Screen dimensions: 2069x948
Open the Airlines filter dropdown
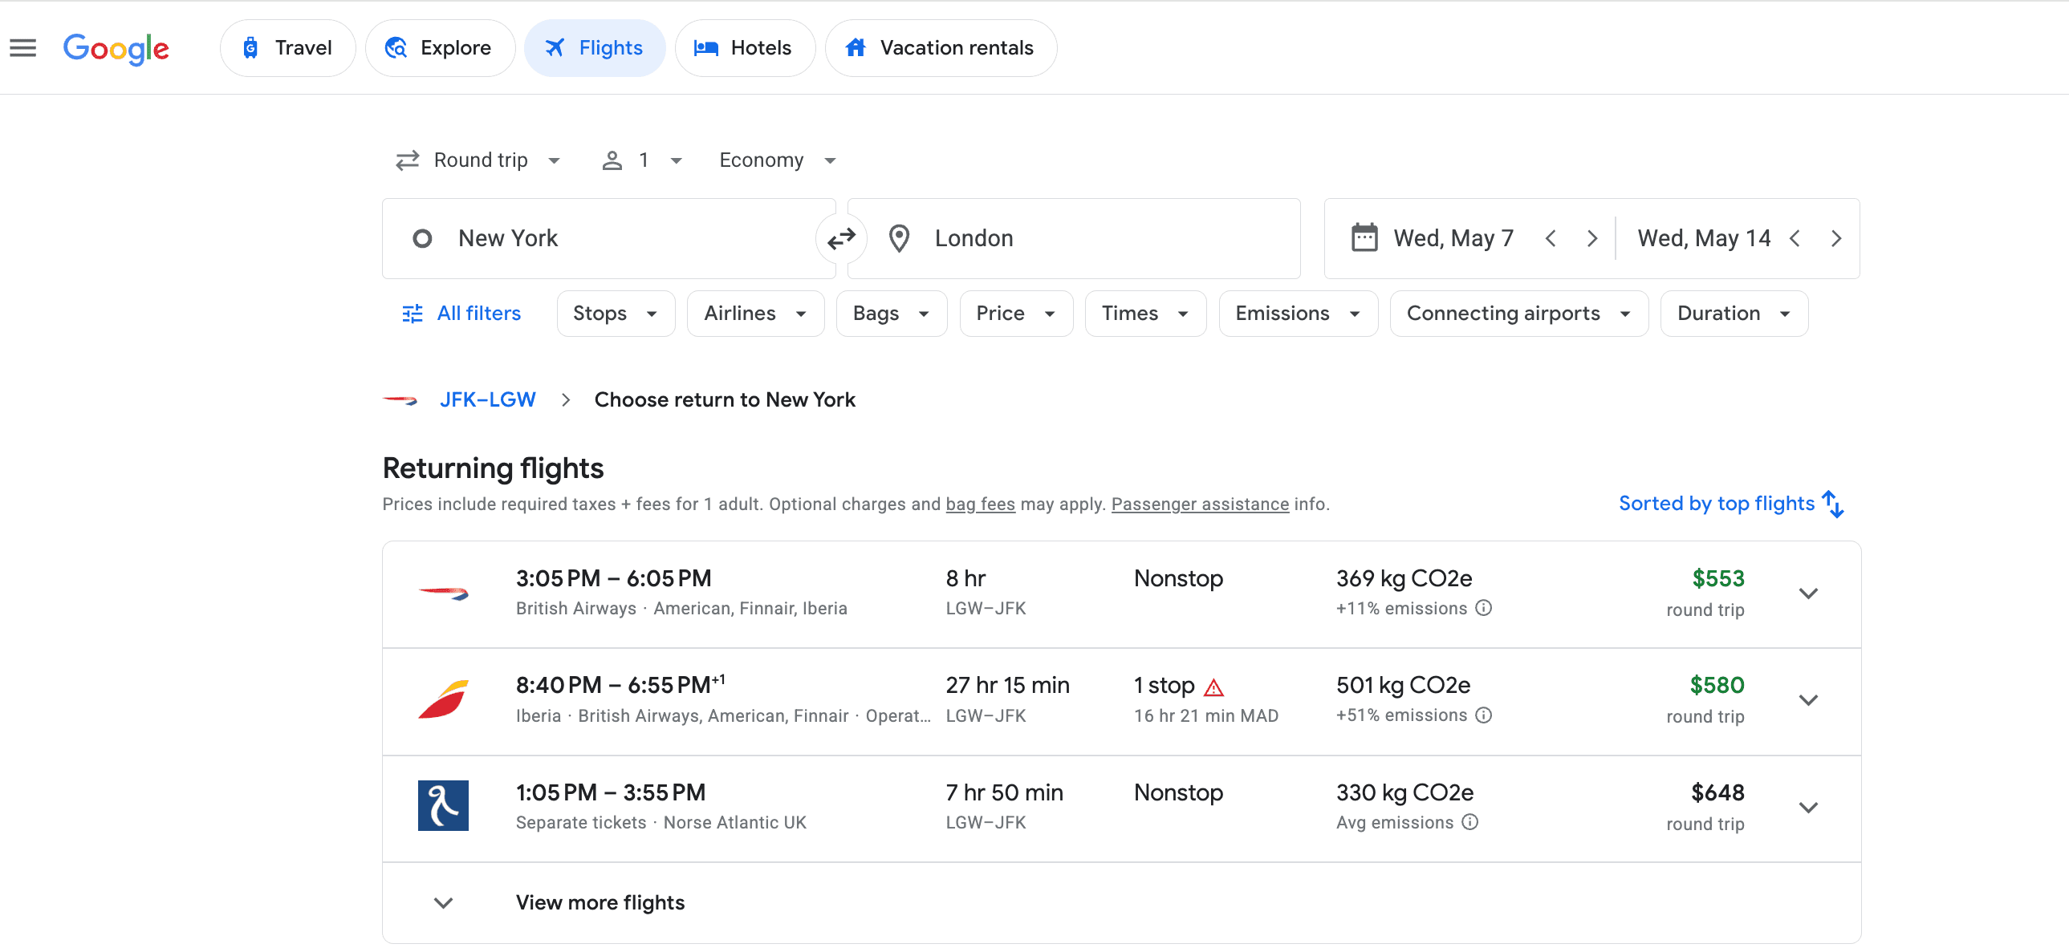pos(755,314)
